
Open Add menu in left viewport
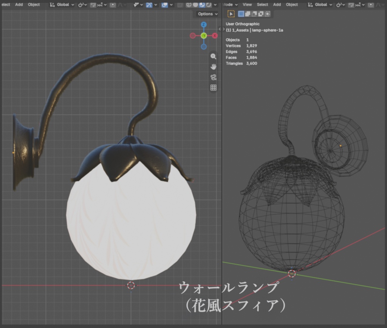click(x=19, y=5)
